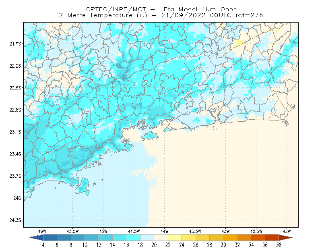Click the 22-24 light yellow colorbar swatch
The image size is (322, 249).
[175, 238]
